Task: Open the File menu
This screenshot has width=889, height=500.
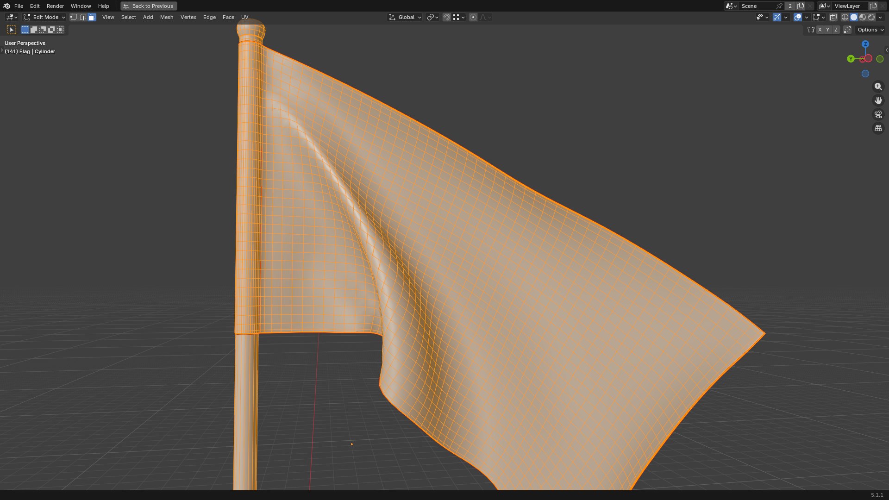Action: click(19, 6)
